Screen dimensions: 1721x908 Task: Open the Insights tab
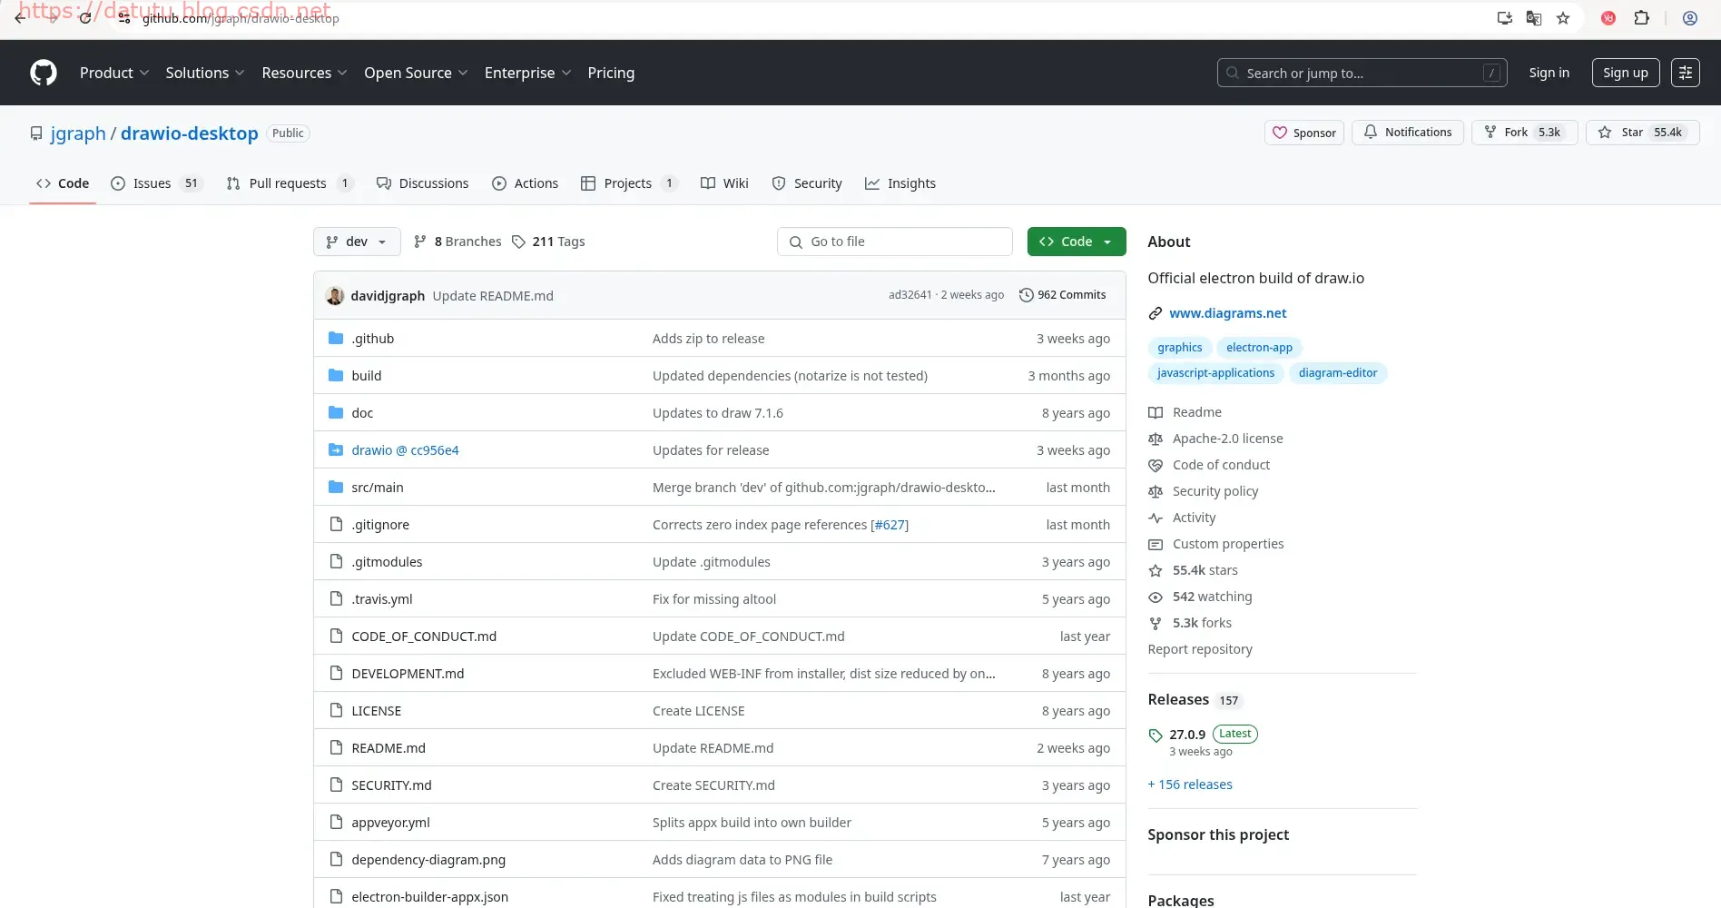tap(900, 183)
